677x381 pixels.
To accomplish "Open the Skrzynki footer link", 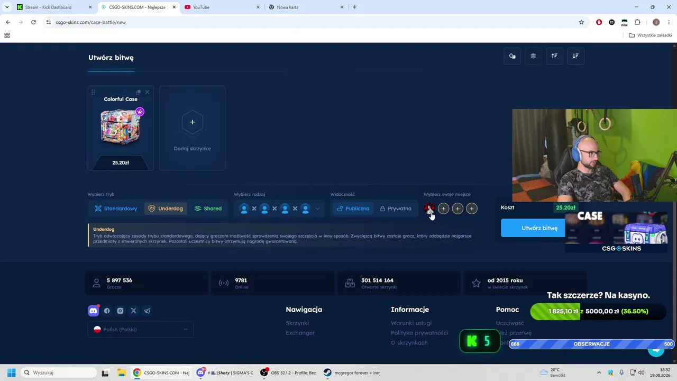I will coord(297,323).
